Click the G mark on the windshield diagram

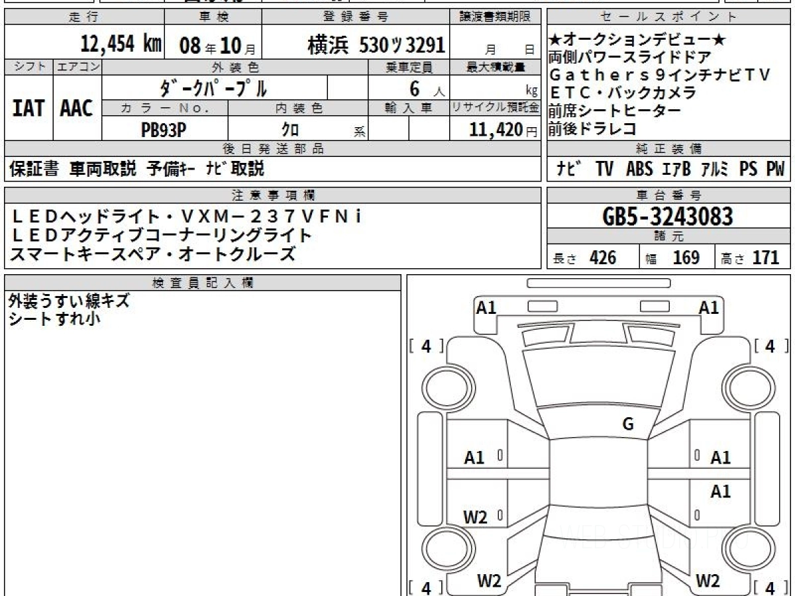[x=627, y=424]
